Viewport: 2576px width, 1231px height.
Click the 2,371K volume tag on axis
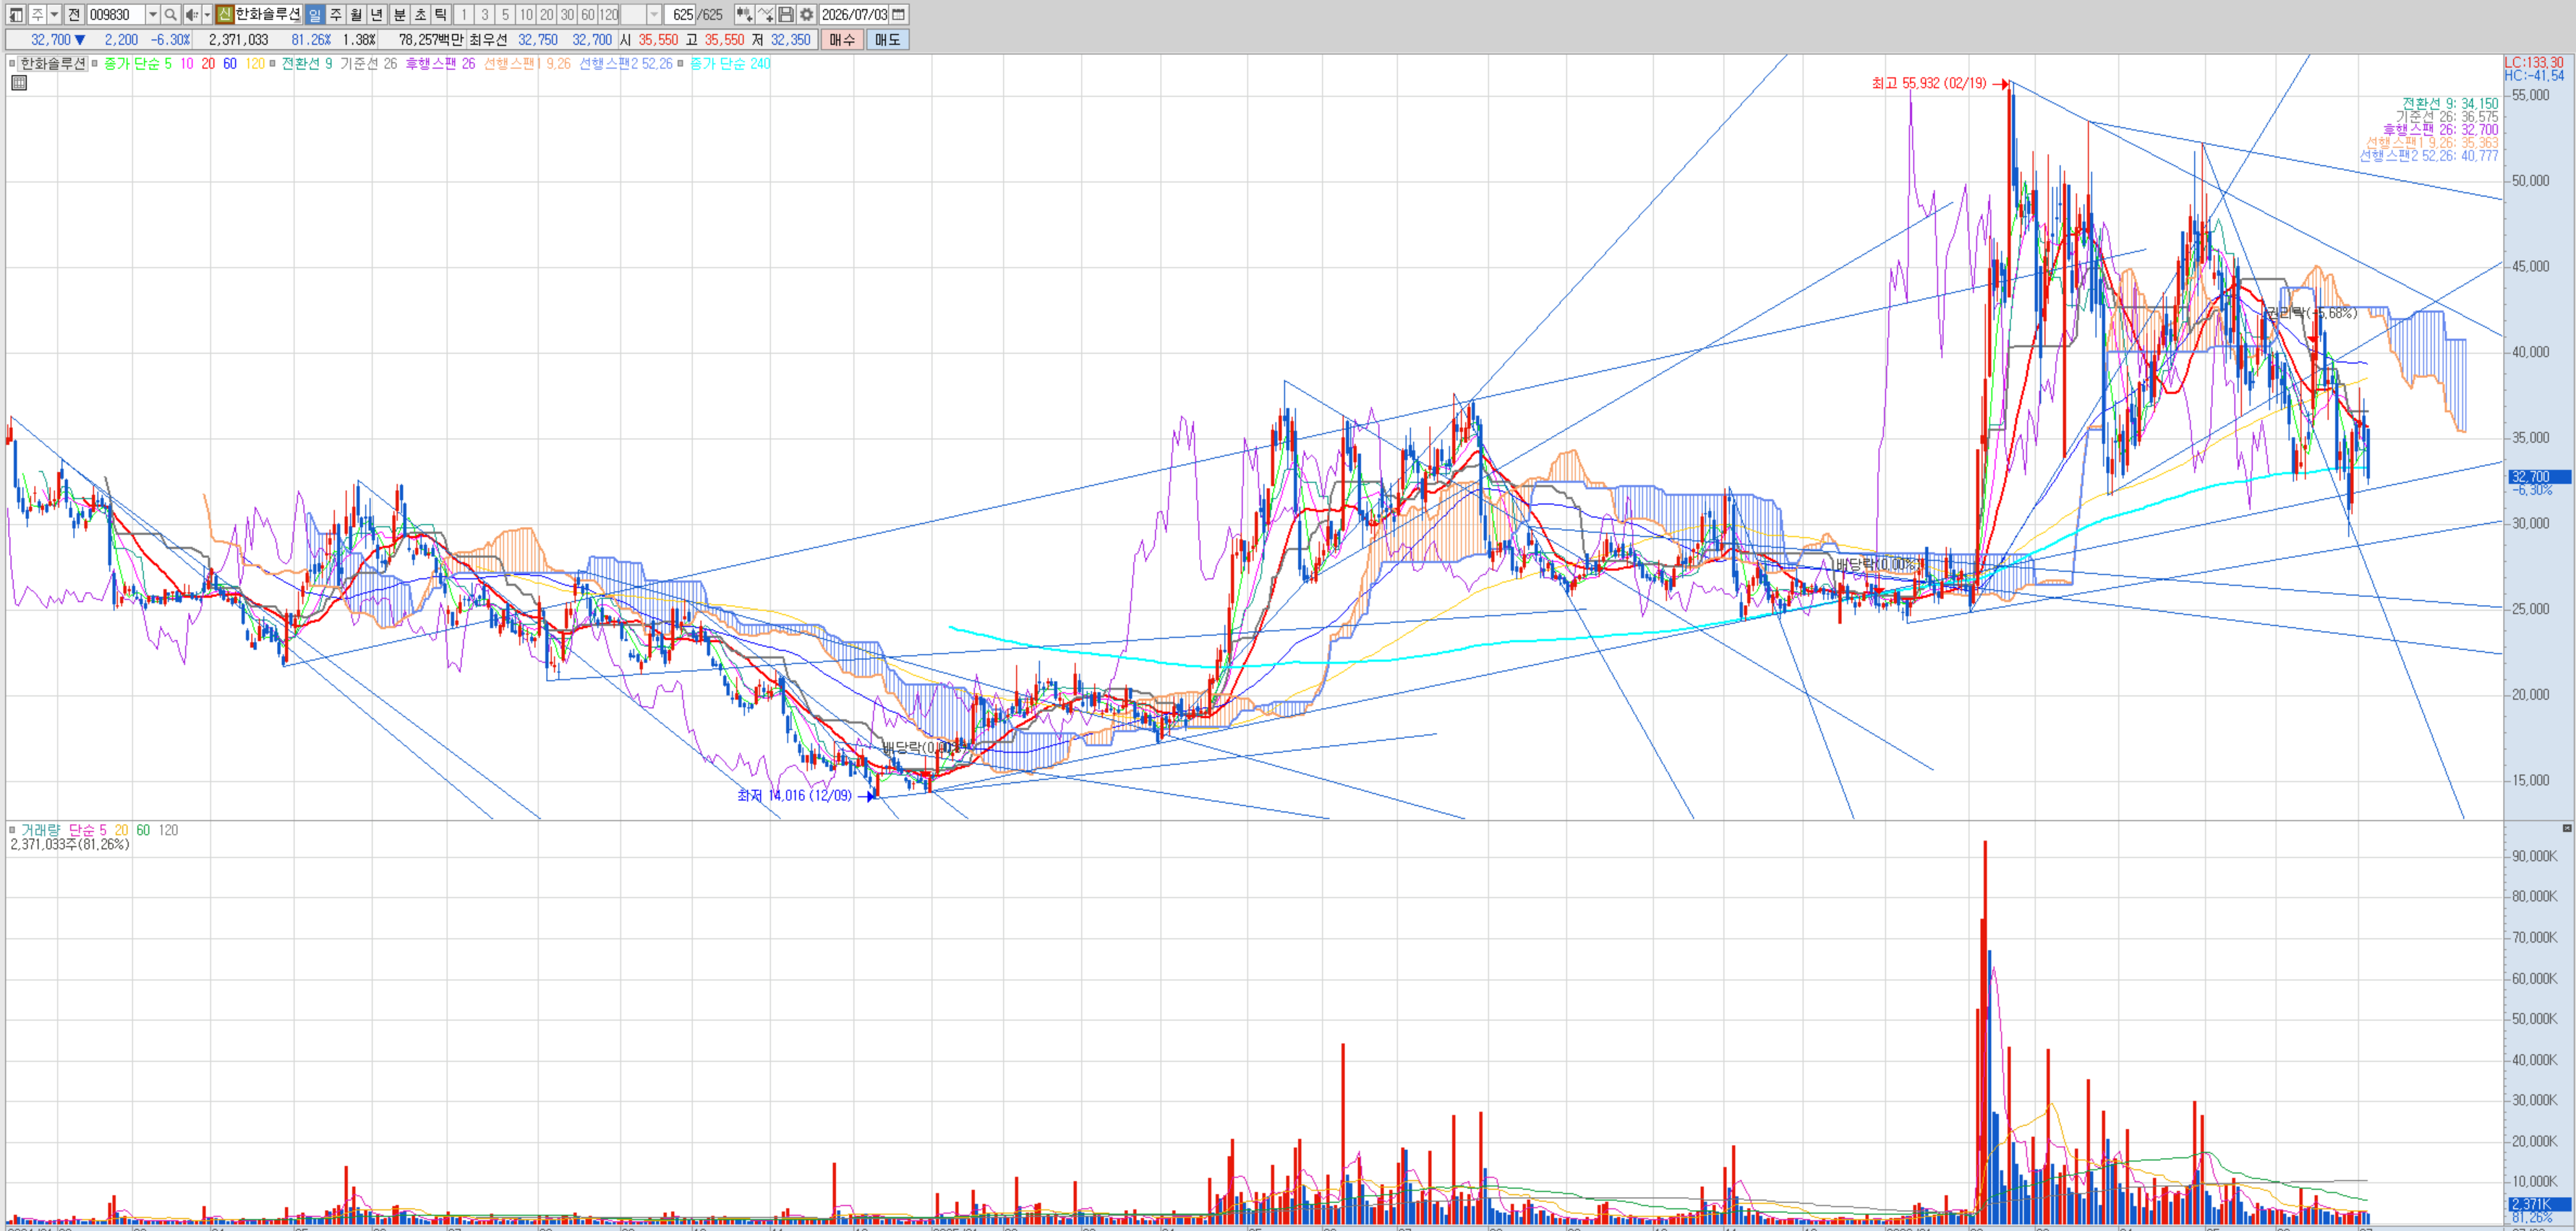pos(2539,1204)
